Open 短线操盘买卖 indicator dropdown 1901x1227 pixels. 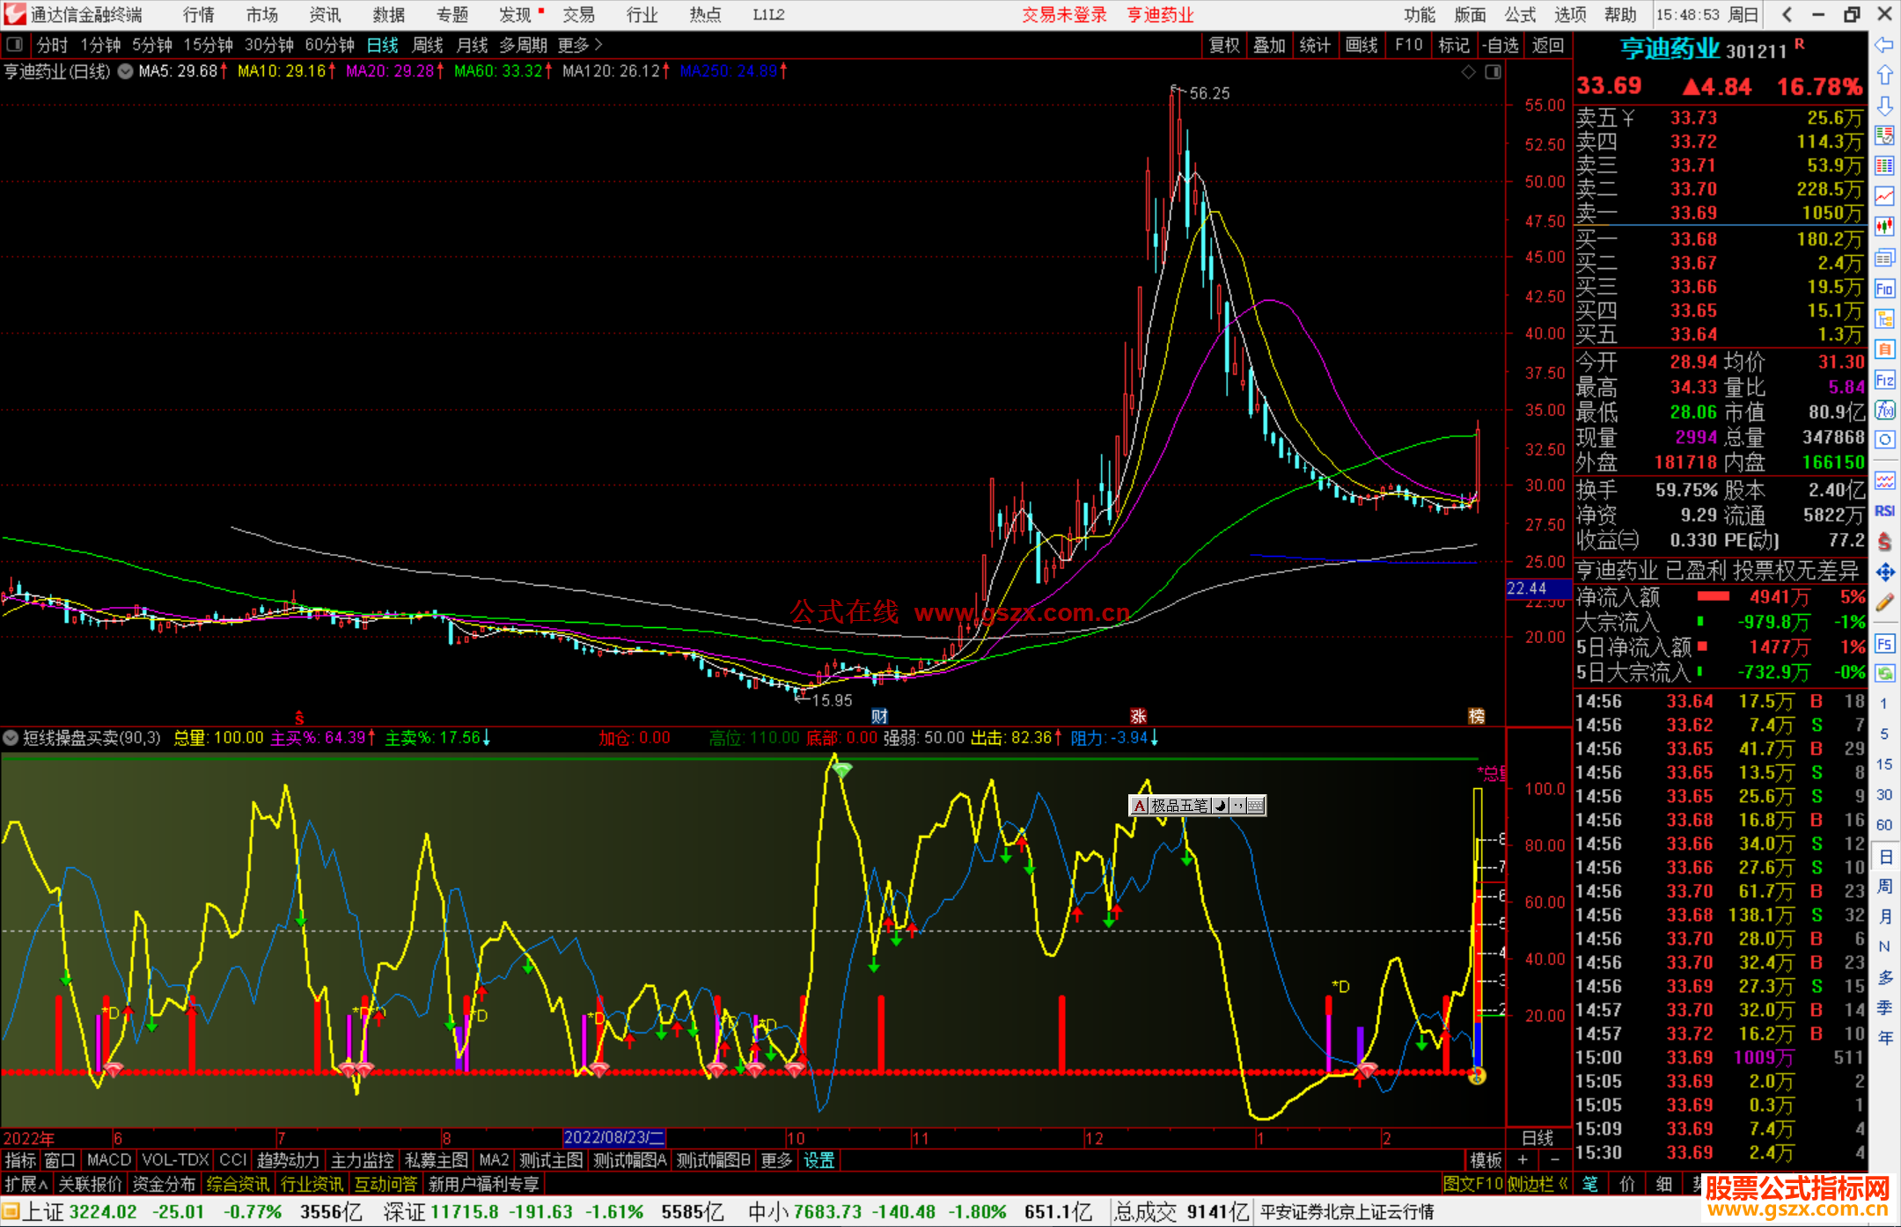pos(11,738)
